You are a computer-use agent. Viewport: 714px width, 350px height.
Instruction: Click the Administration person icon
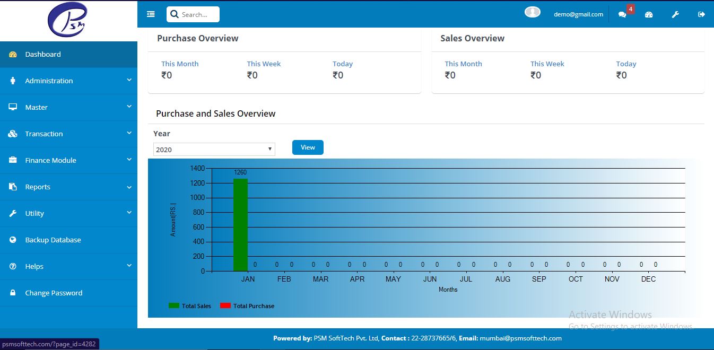coord(13,81)
